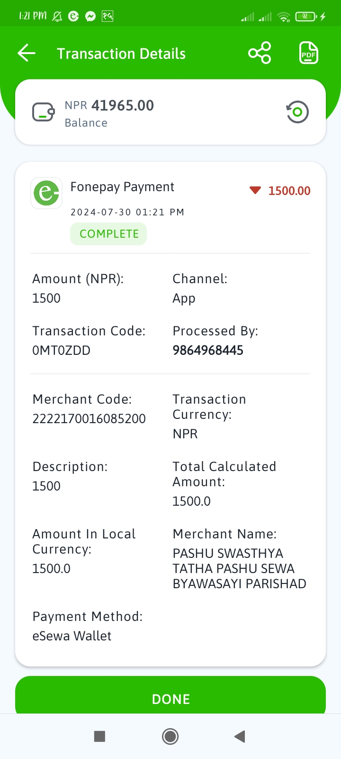This screenshot has height=759, width=341.
Task: Tap the eSewa Wallet payment method
Action: pyautogui.click(x=72, y=636)
